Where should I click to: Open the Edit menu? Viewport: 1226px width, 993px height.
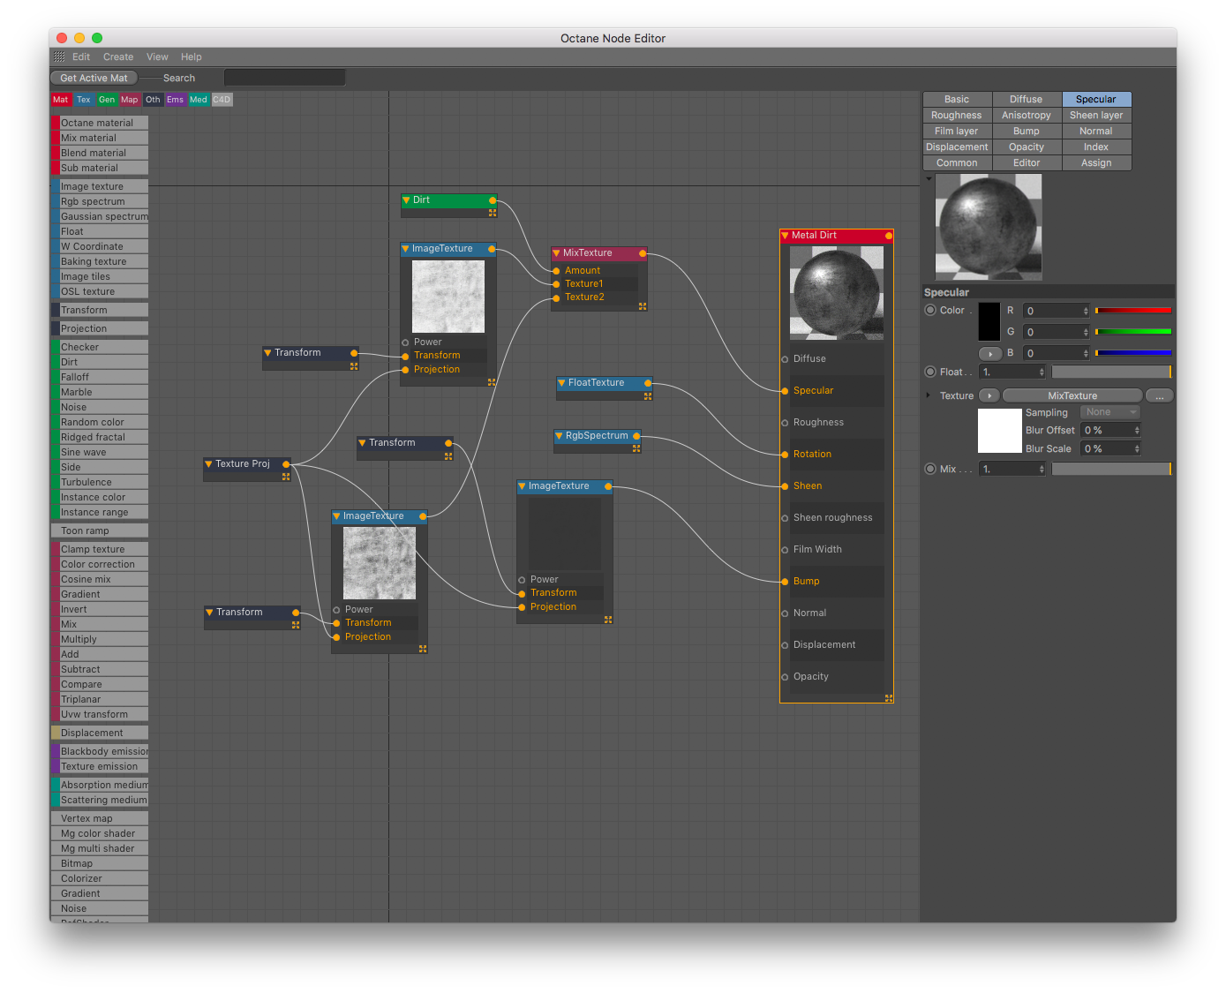(x=81, y=56)
